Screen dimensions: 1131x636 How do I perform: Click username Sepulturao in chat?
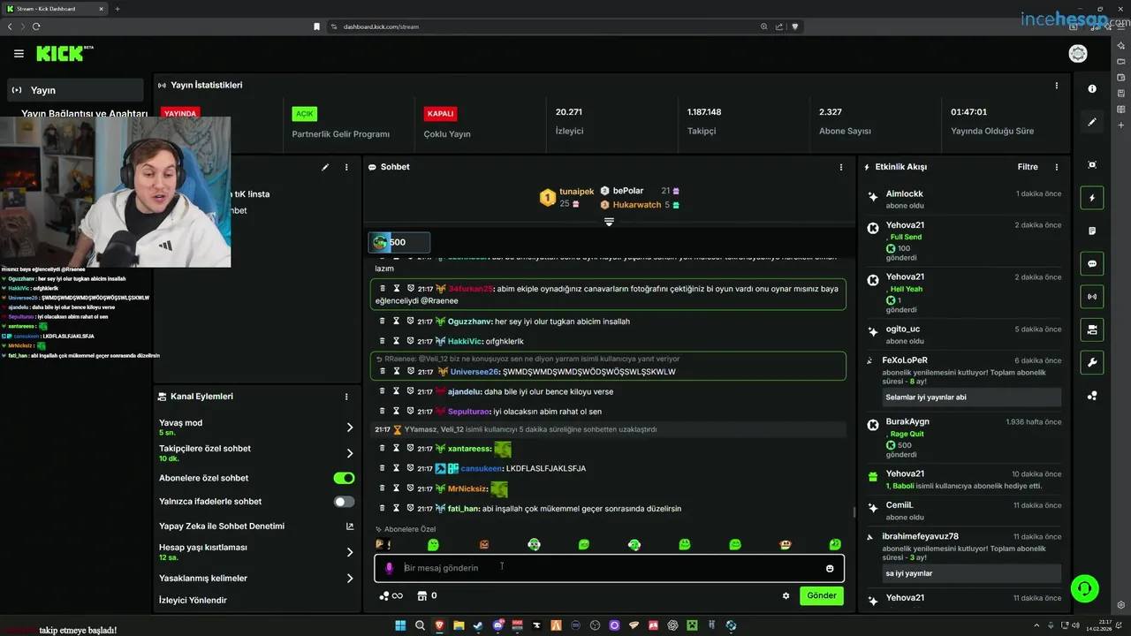[469, 412]
